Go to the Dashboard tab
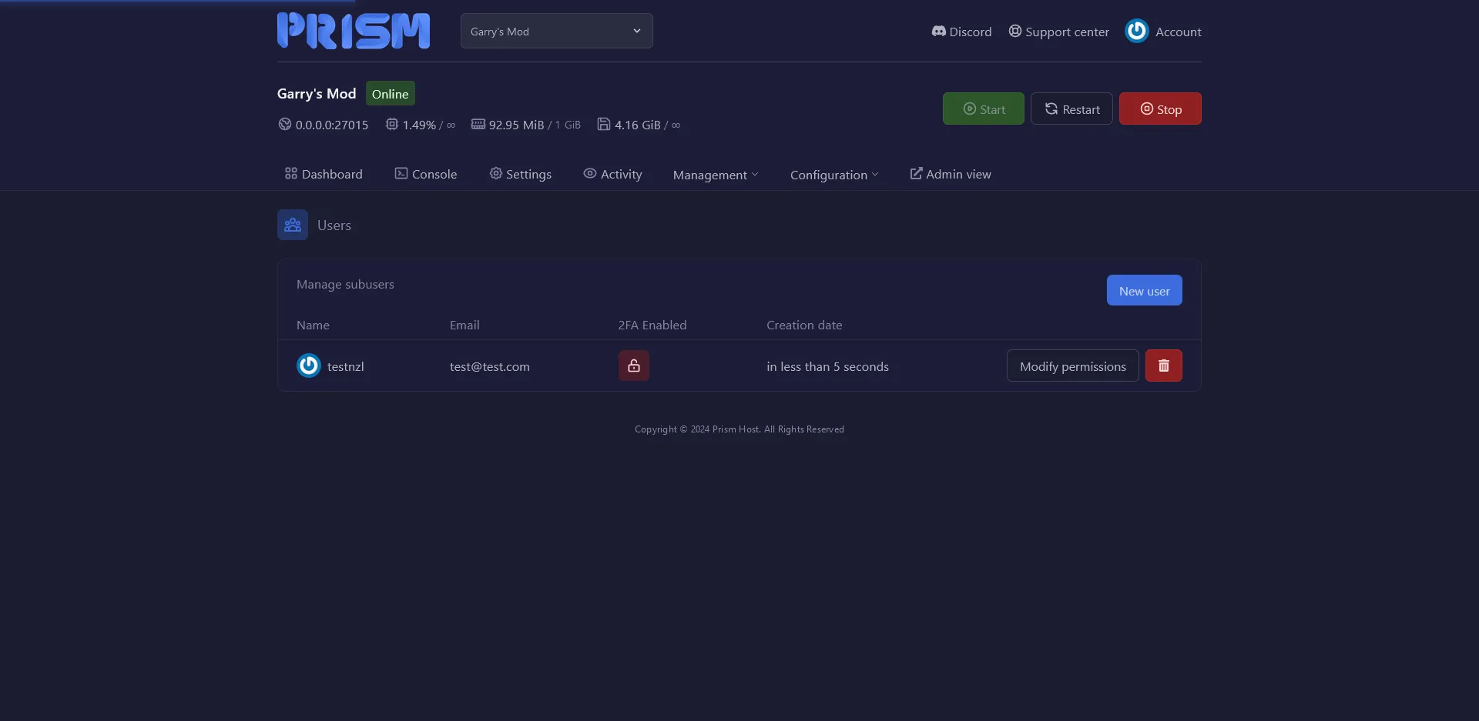This screenshot has height=721, width=1479. click(x=324, y=175)
